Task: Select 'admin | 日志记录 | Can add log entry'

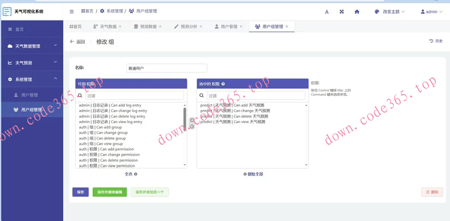Action: (110, 105)
